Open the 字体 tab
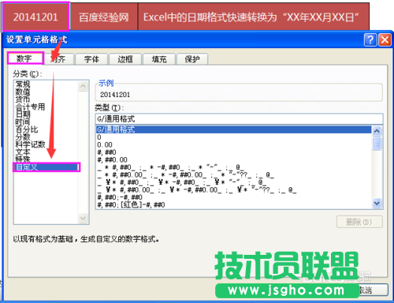Viewport: 394px width, 303px height. (91, 59)
